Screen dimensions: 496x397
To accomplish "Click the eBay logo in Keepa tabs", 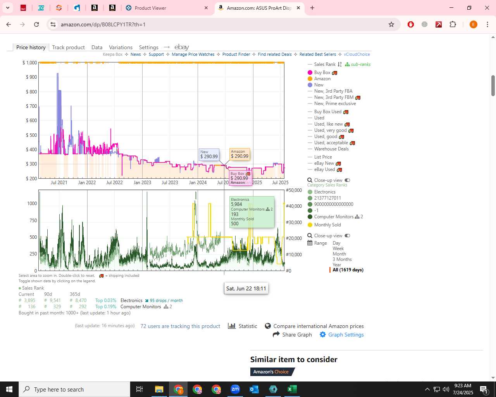I will [181, 47].
